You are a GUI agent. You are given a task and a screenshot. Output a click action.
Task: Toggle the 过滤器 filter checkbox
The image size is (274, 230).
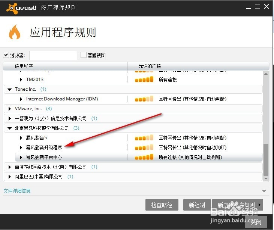[6, 55]
